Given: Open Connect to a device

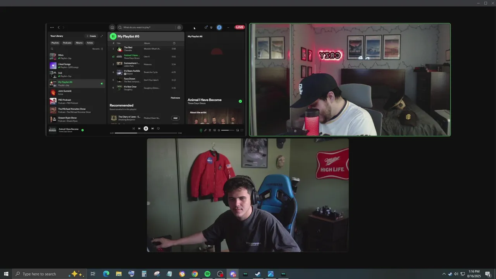Looking at the screenshot, I should (214, 130).
